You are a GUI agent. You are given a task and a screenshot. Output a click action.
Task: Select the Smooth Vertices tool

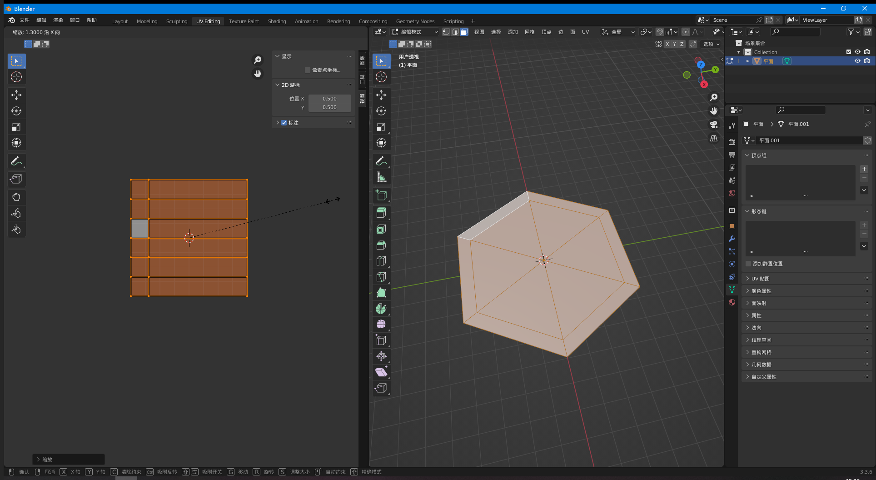(x=381, y=324)
